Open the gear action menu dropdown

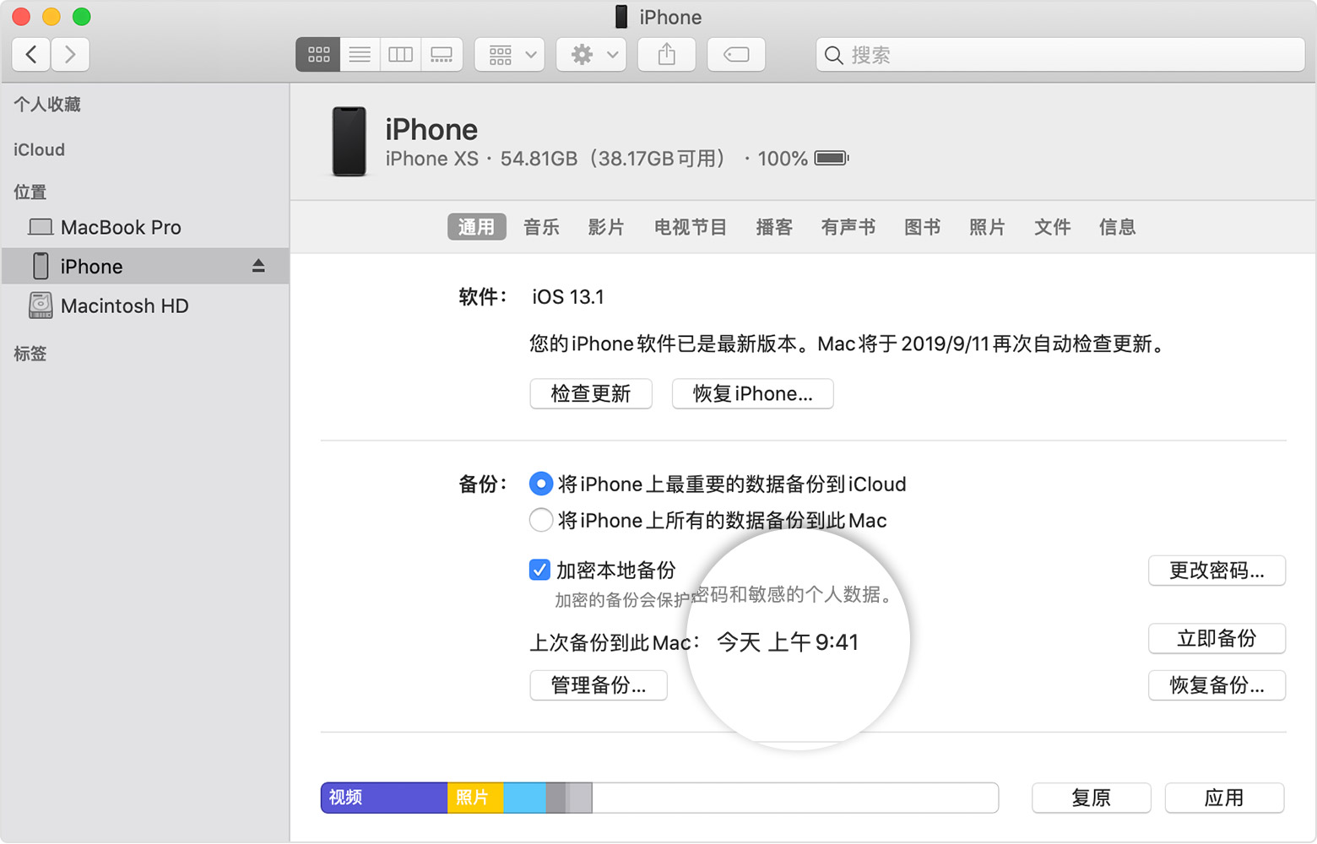pyautogui.click(x=591, y=55)
